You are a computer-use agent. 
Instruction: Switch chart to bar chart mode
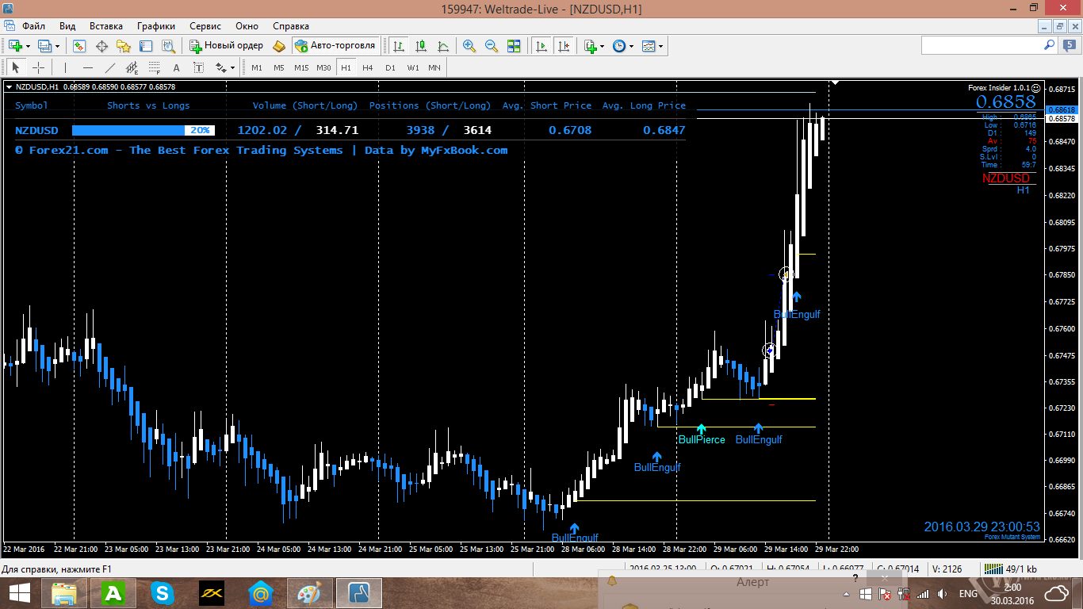pyautogui.click(x=399, y=46)
